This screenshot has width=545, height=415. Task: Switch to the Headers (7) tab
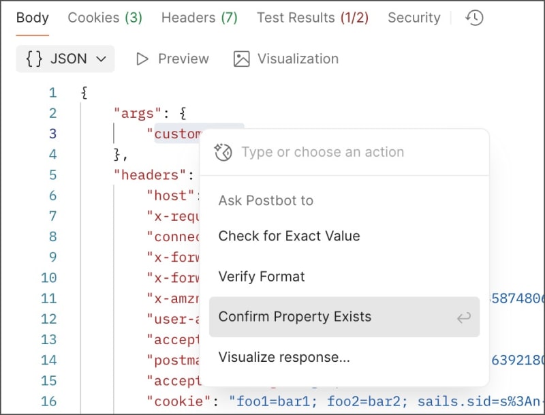199,18
